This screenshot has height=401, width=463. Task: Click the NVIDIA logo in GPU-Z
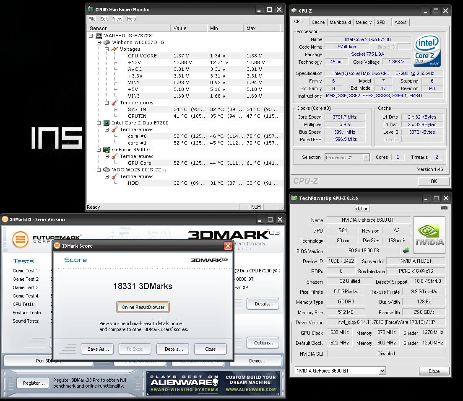tap(429, 235)
